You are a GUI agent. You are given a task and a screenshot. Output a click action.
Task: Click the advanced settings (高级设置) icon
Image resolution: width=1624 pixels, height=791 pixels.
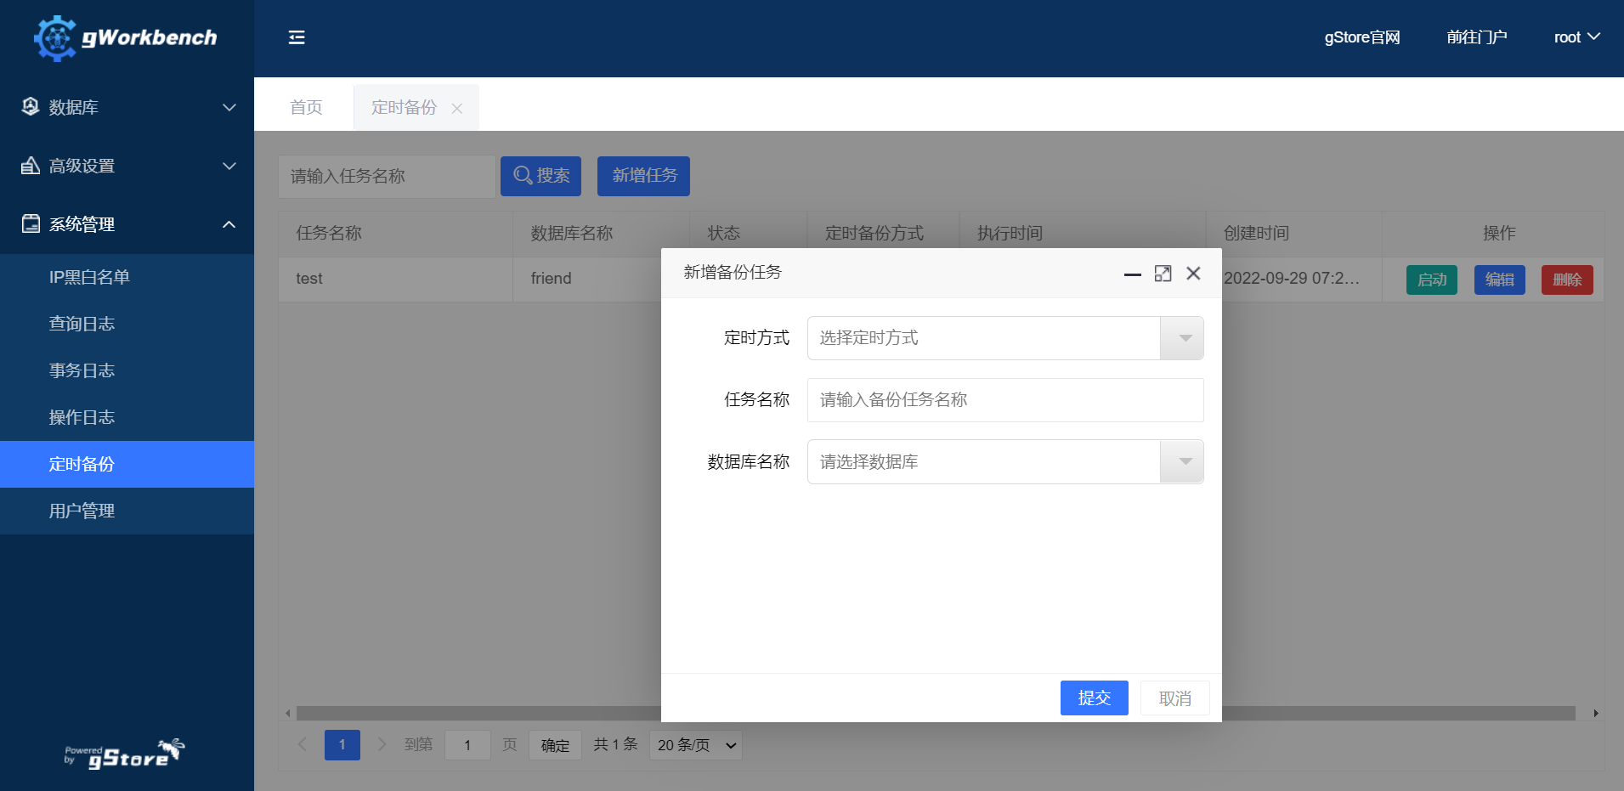(x=31, y=166)
